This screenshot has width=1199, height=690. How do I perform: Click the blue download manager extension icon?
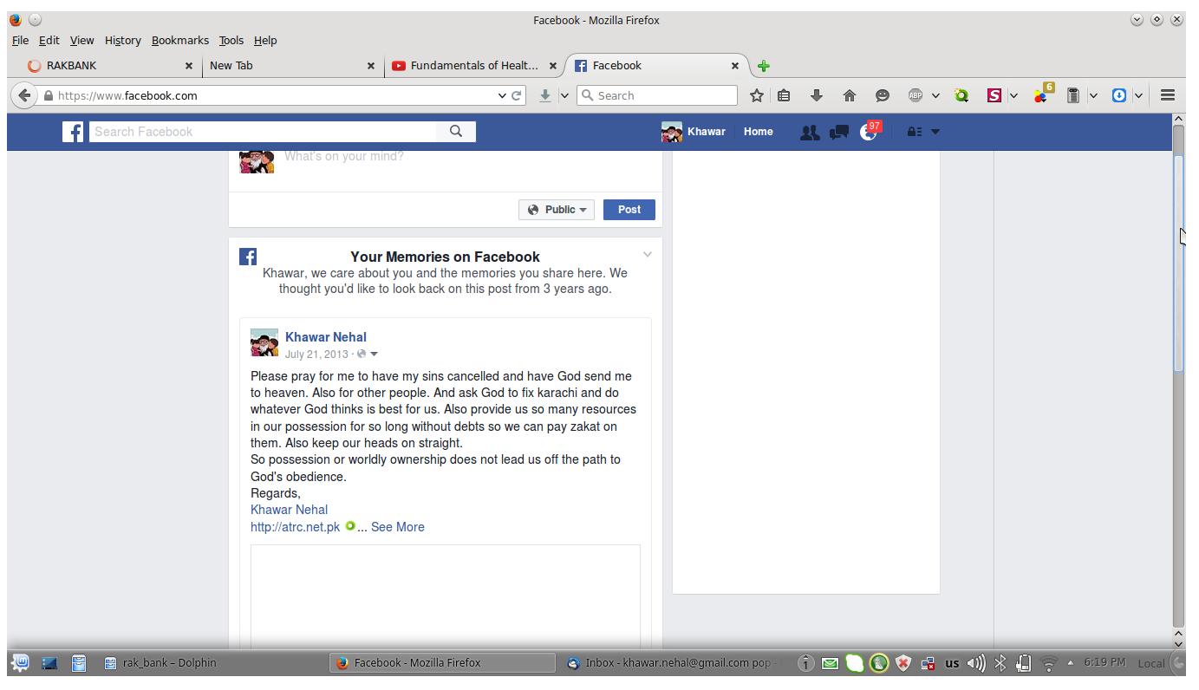coord(1119,95)
